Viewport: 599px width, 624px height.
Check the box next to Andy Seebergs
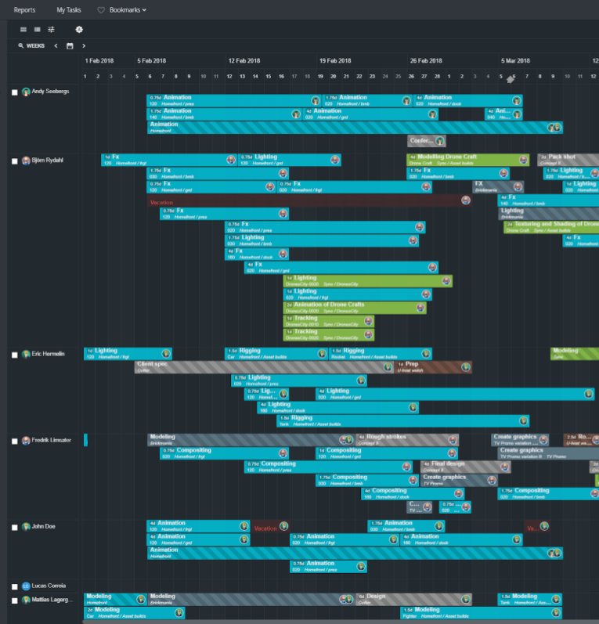click(15, 92)
